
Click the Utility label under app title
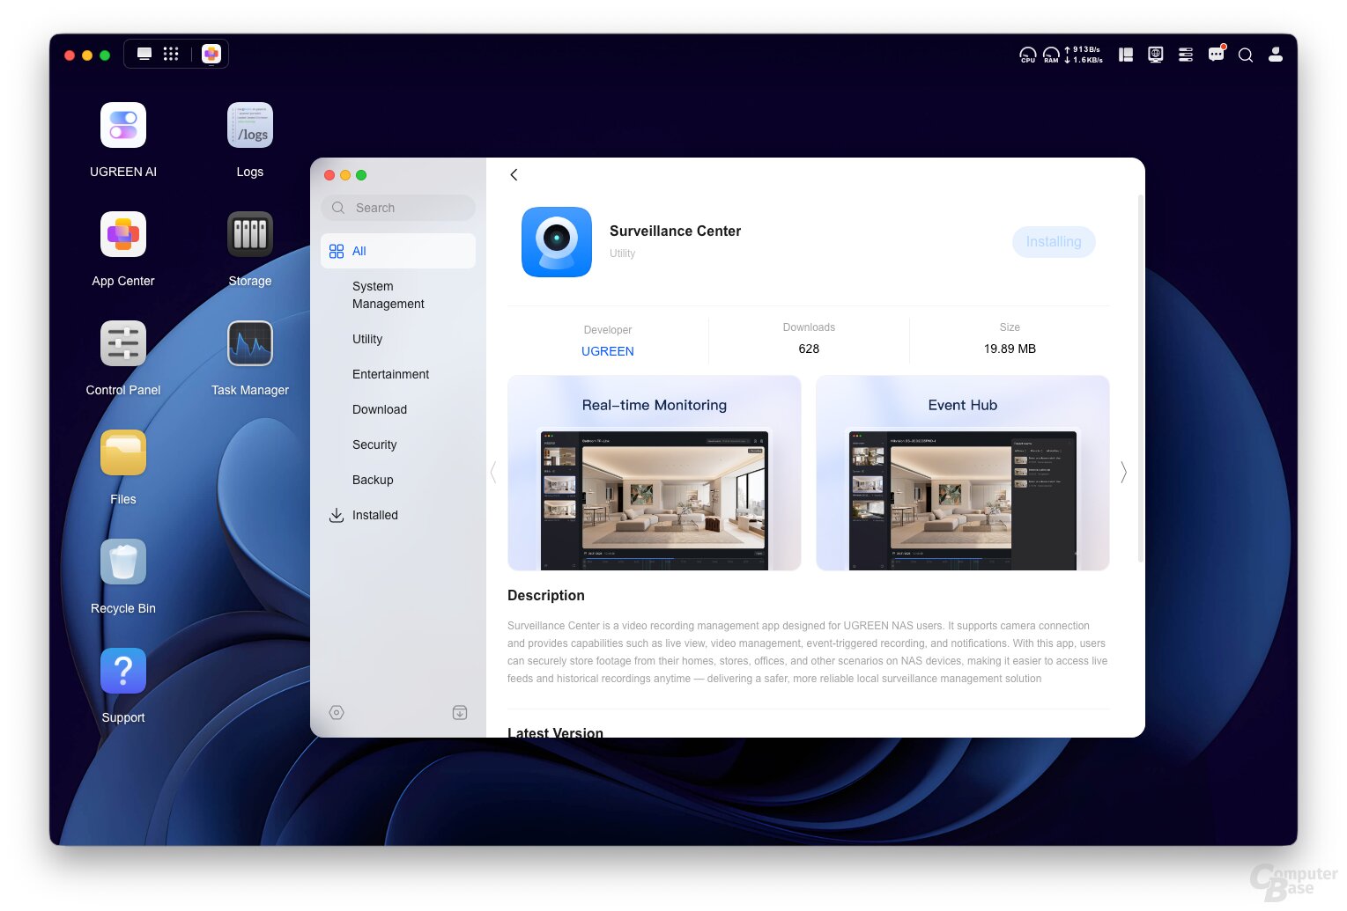[622, 253]
